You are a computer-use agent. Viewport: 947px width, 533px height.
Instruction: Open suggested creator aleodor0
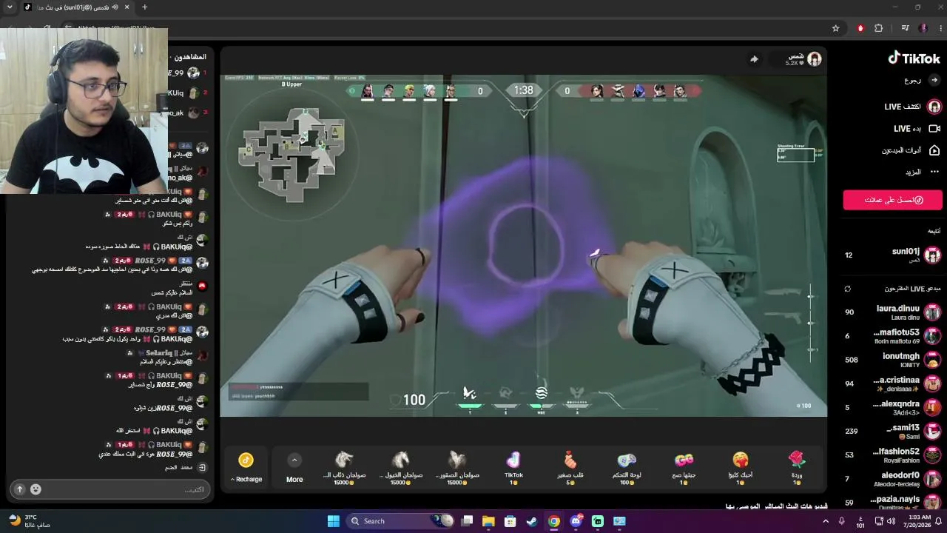click(893, 478)
